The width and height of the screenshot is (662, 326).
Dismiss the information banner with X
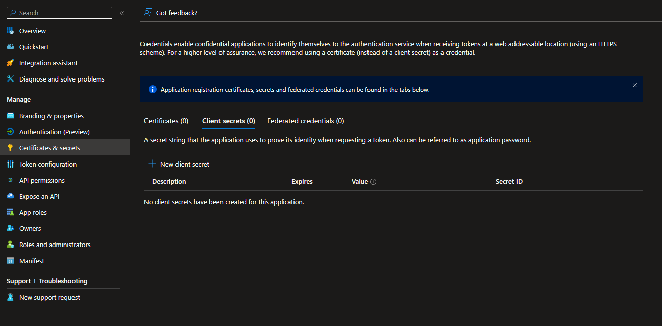point(635,85)
